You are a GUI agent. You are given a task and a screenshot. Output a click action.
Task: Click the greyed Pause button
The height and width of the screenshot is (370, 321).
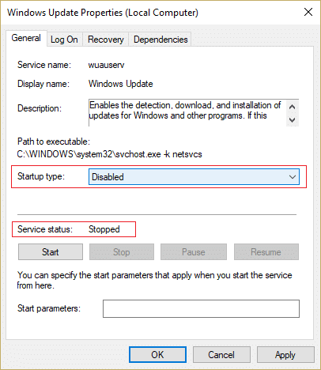coord(194,252)
